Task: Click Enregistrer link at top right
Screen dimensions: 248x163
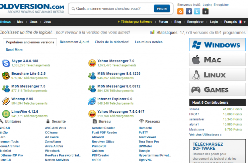Action: coord(221,5)
